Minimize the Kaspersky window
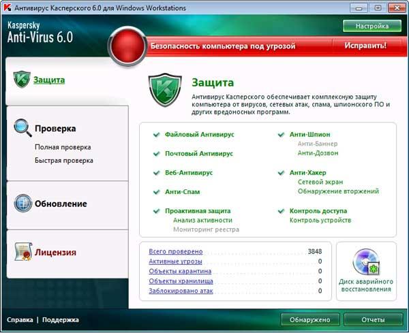This screenshot has width=409, height=333. [359, 8]
